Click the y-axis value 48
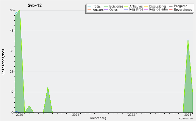This screenshot has height=121, width=196. coord(11,31)
